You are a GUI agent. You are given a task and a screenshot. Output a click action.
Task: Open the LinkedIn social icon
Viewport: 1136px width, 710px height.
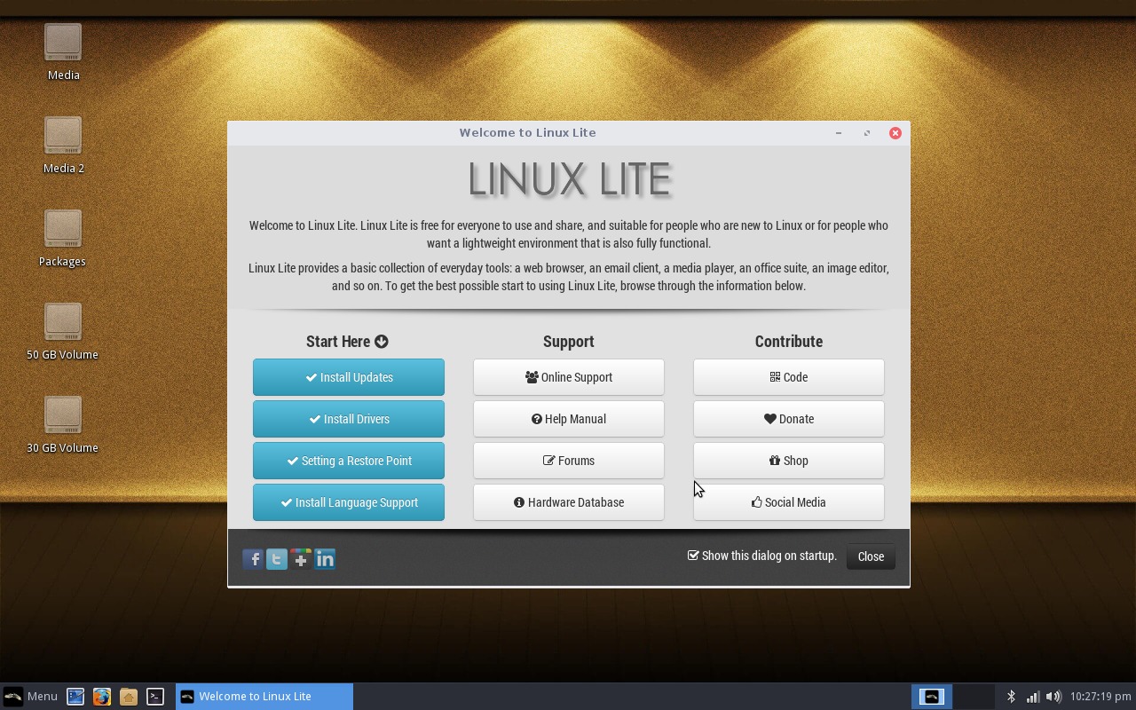coord(325,559)
